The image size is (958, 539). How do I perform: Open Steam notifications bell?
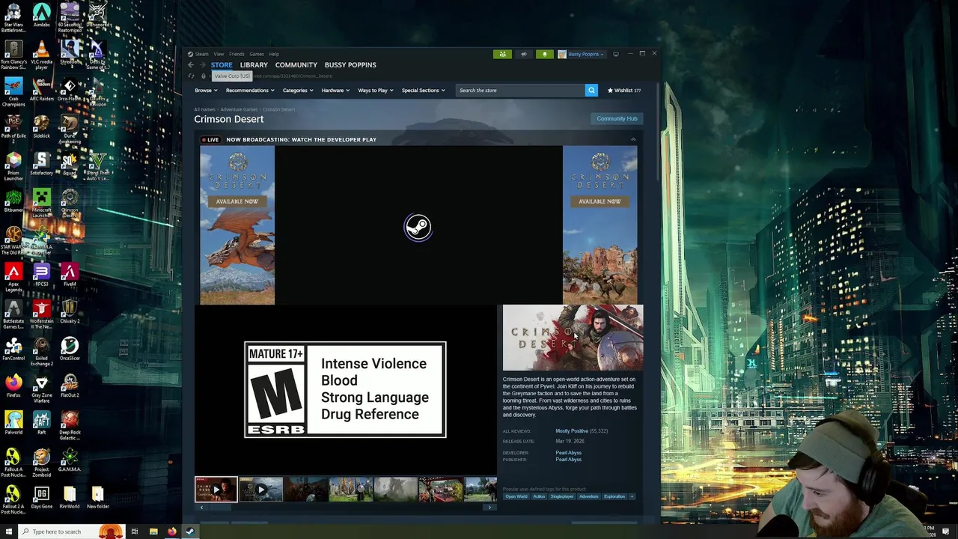coord(544,54)
